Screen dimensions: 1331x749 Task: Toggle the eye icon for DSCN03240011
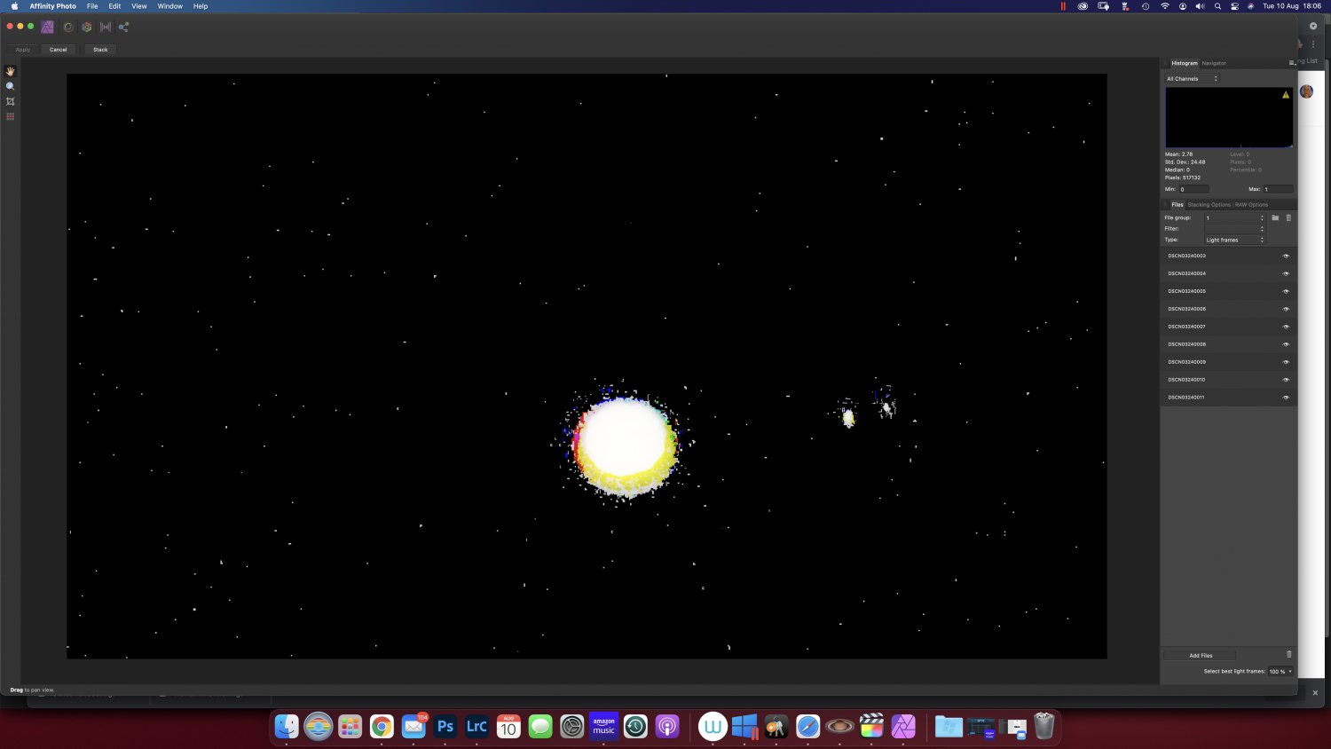click(x=1286, y=398)
